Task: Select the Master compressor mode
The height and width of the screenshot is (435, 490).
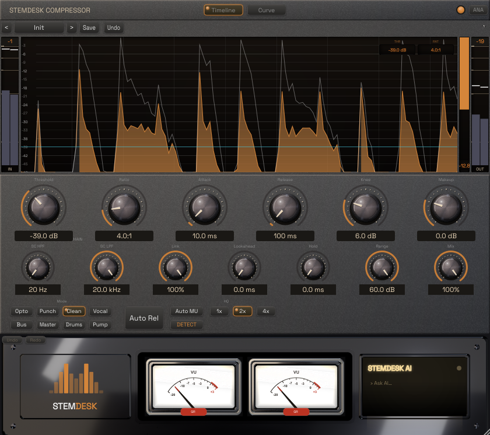Action: click(x=47, y=325)
